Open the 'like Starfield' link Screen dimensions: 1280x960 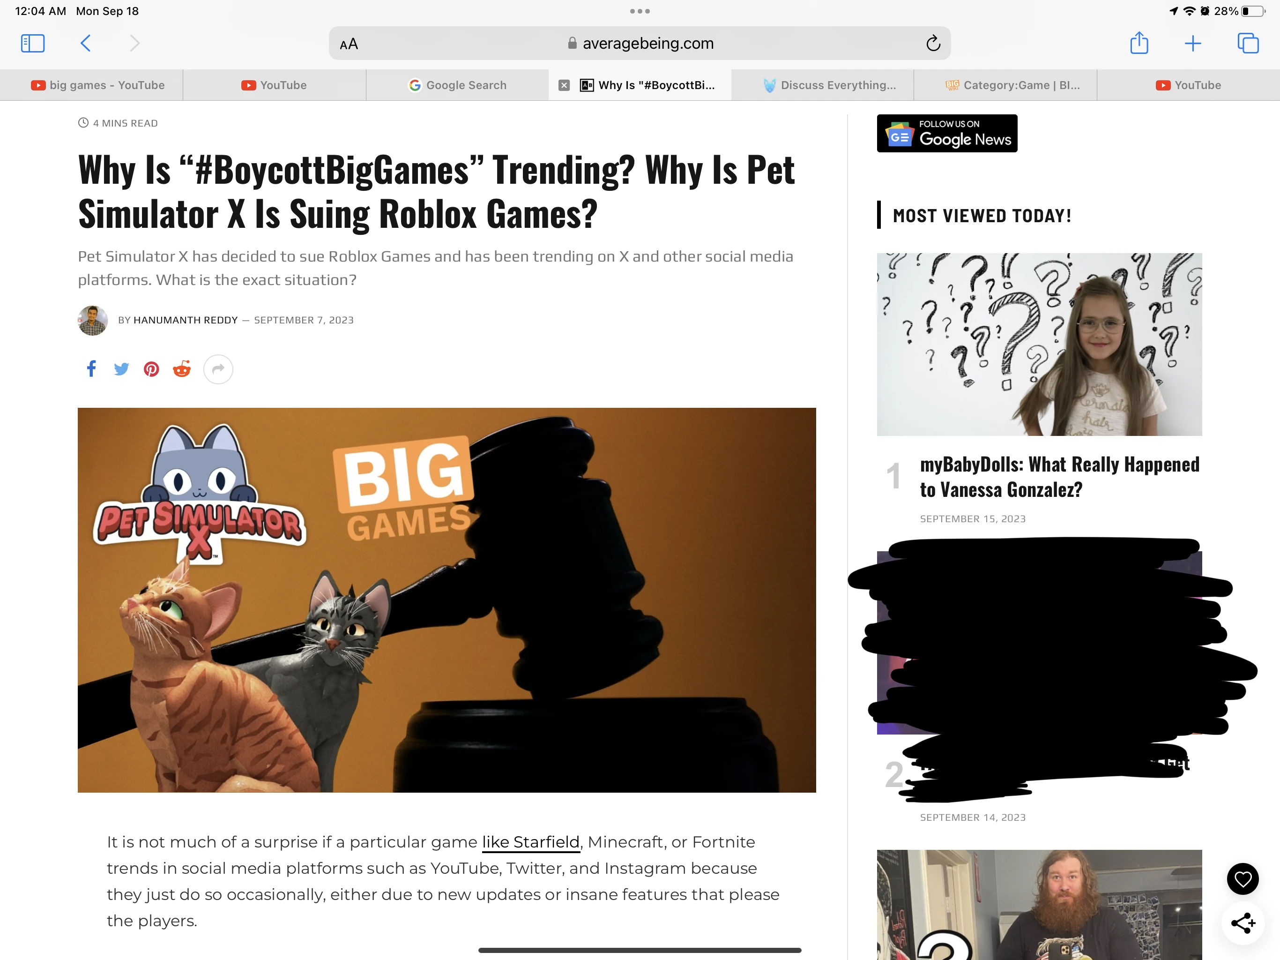click(x=531, y=842)
